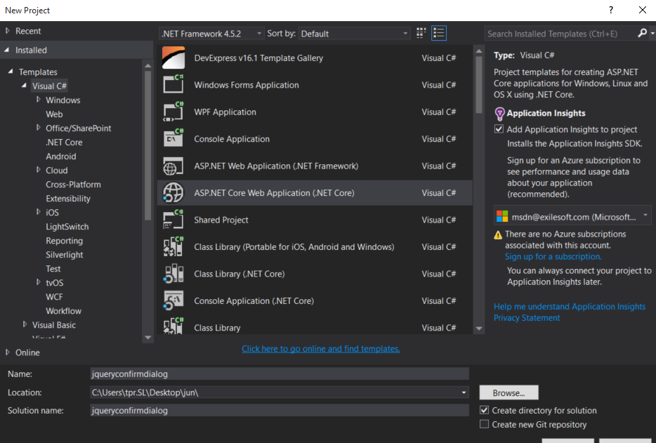Choose ASP.NET Web Application (.NET Framework) icon
The width and height of the screenshot is (656, 443).
pos(173,166)
